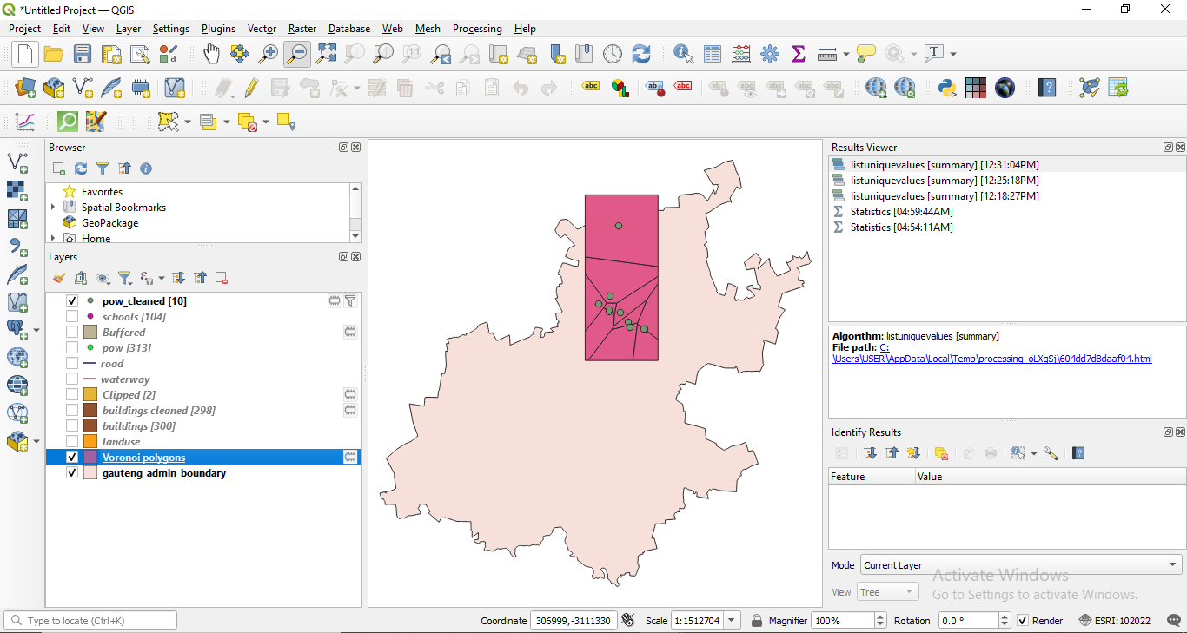Viewport: 1187px width, 633px height.
Task: Open the Scale dropdown arrow
Action: pos(732,621)
